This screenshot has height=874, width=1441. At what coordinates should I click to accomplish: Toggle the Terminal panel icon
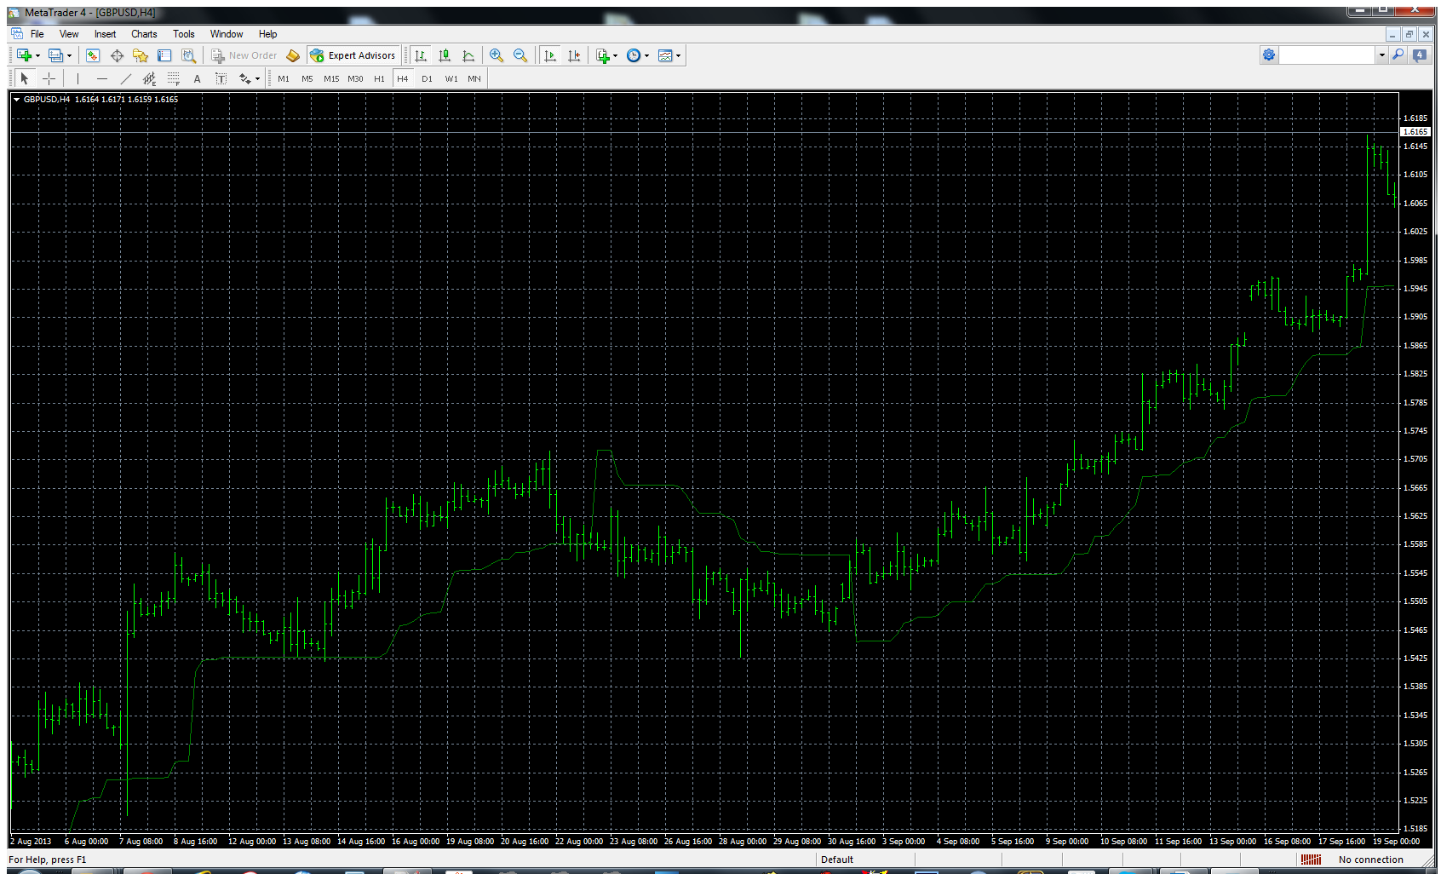(164, 55)
